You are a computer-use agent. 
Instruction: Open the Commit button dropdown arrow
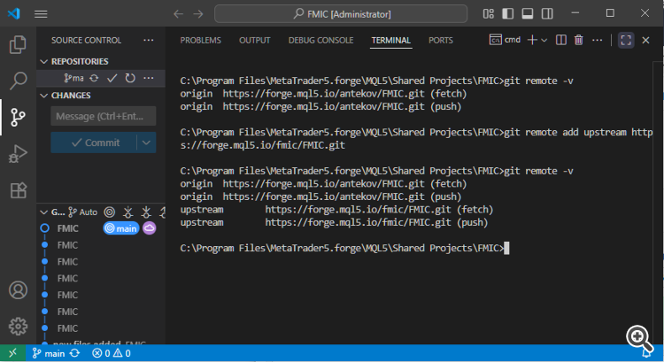click(x=146, y=142)
